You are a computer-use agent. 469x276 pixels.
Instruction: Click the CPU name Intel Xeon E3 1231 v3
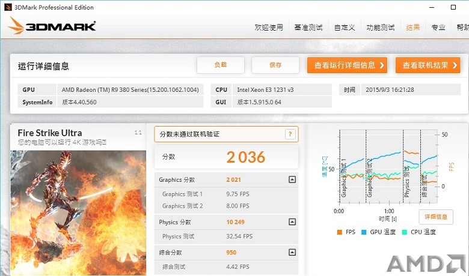265,89
